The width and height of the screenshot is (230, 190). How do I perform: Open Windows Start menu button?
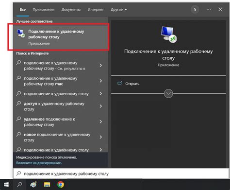(6, 184)
